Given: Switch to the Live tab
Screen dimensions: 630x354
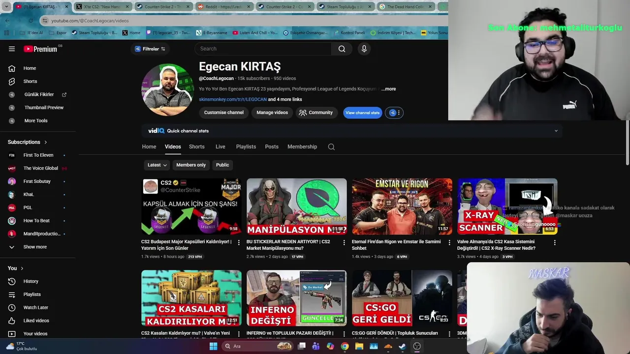Looking at the screenshot, I should (220, 147).
